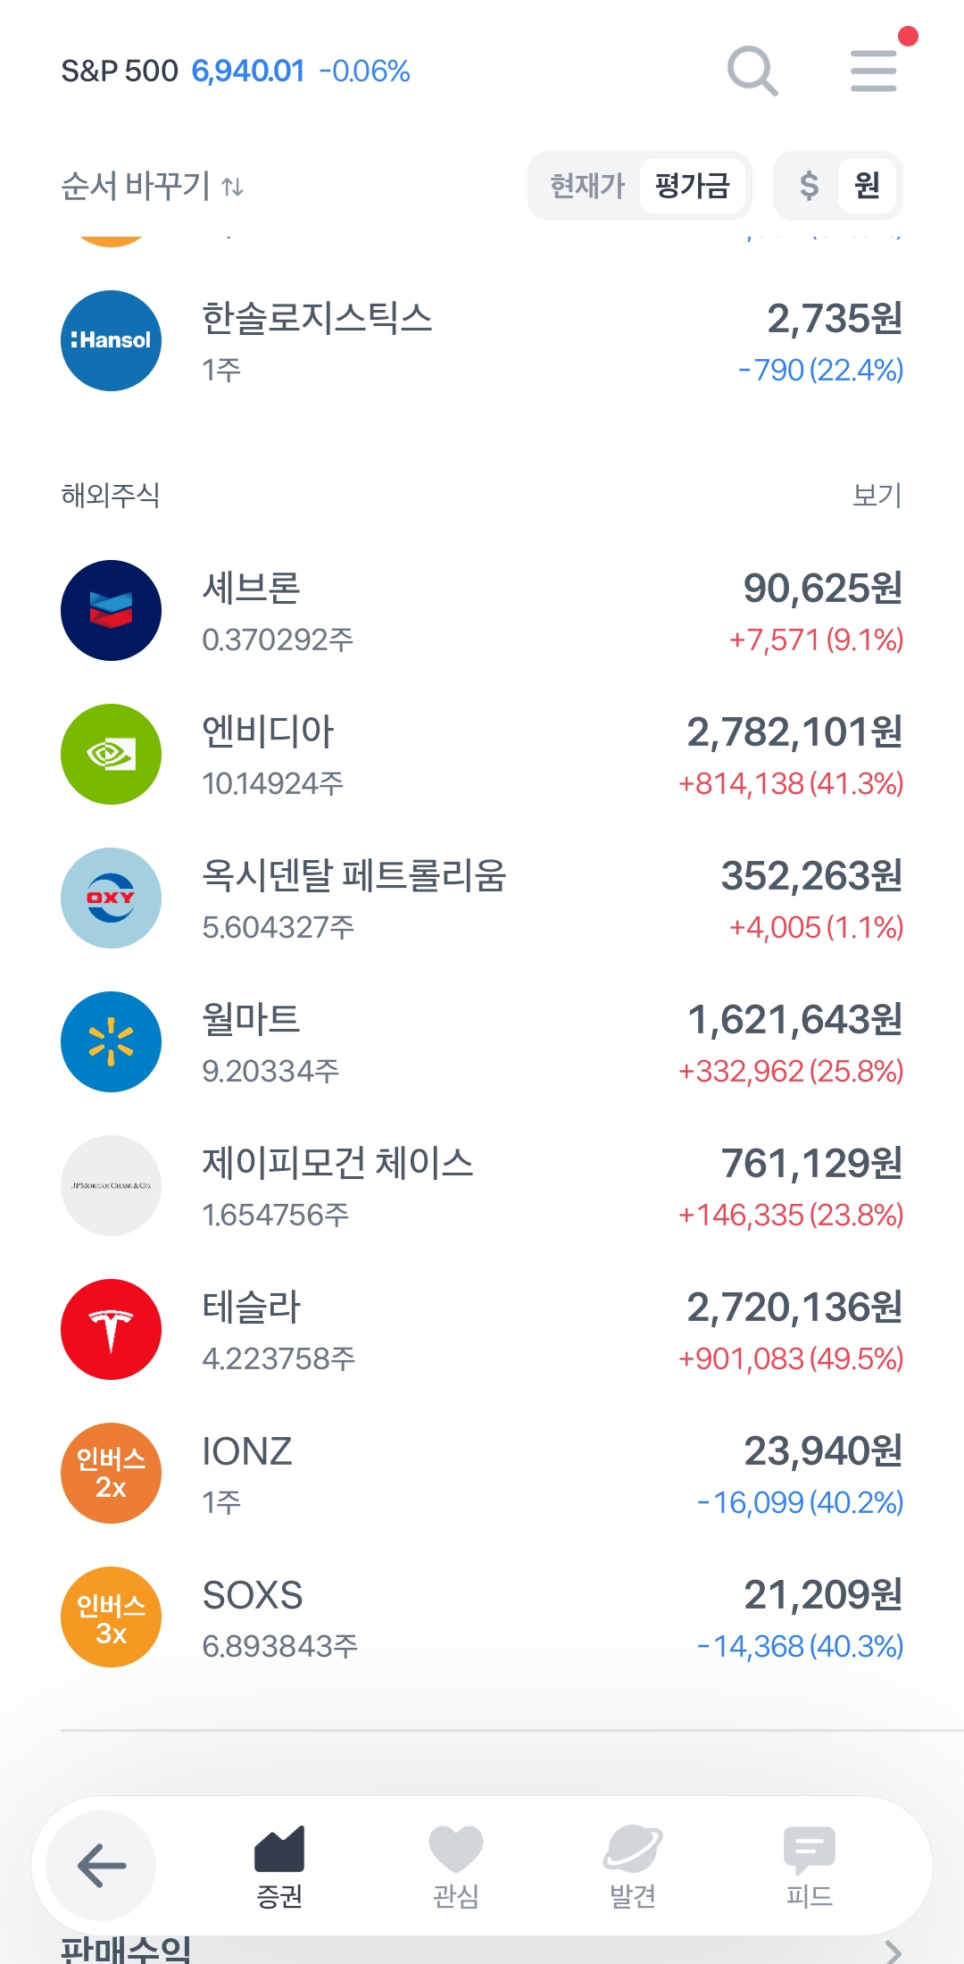Switch display to 평가금 (valuation)
964x1964 pixels.
(x=692, y=186)
